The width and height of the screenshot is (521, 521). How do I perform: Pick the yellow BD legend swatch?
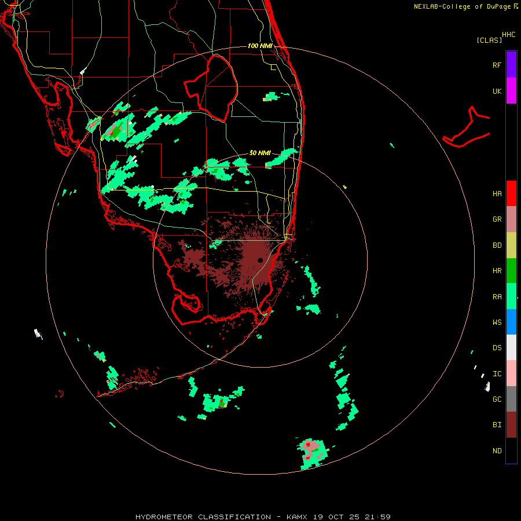511,245
